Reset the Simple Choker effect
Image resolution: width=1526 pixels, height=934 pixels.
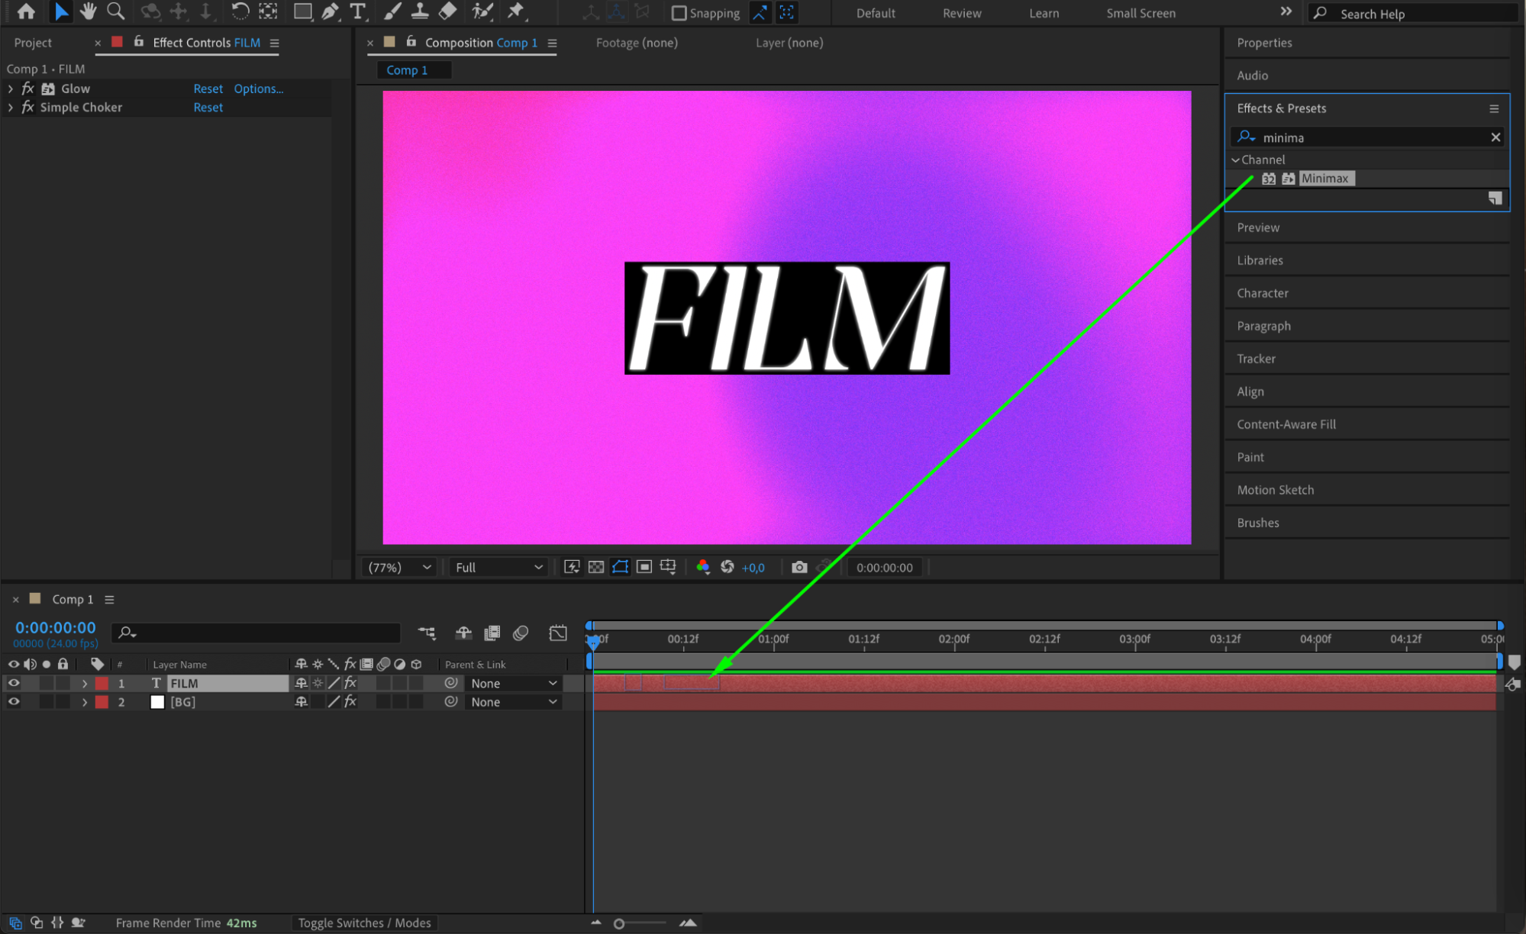(208, 108)
